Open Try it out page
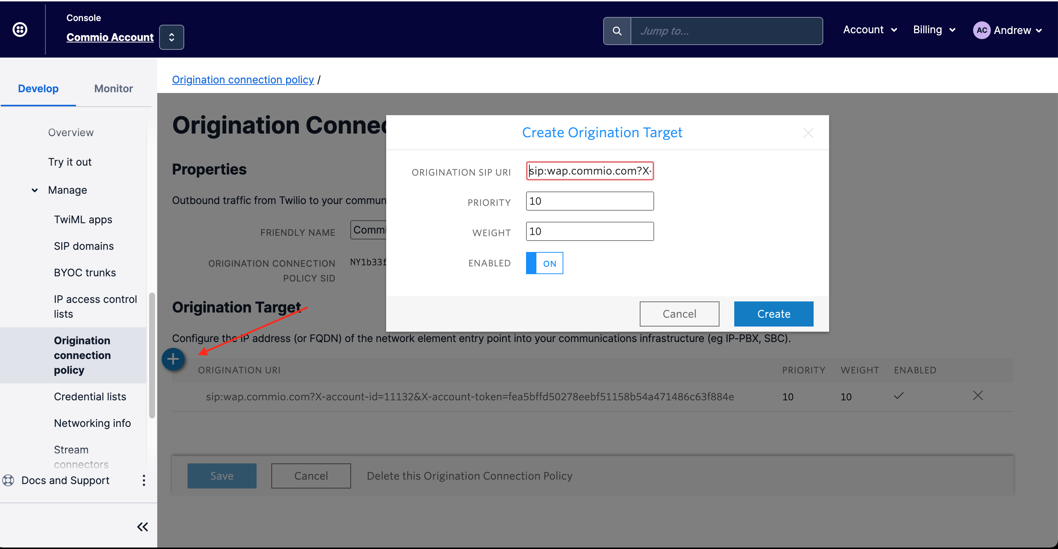 tap(70, 162)
